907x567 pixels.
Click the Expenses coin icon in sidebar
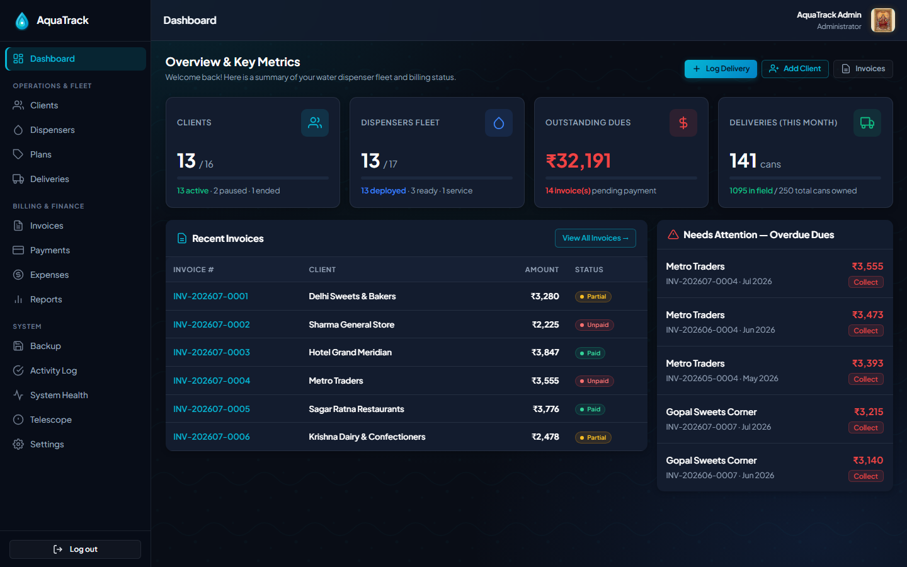coord(18,275)
